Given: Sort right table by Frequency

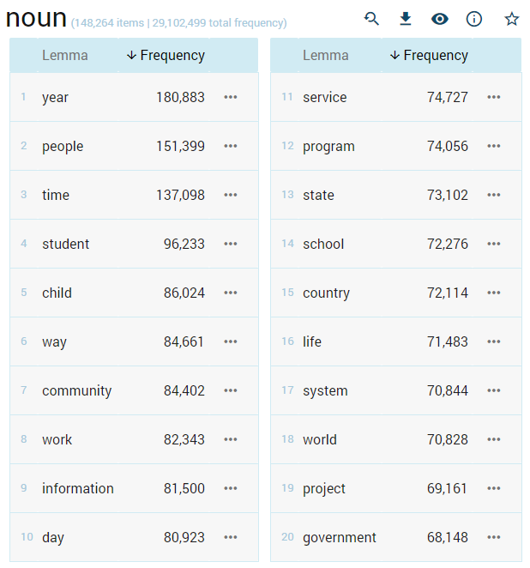Looking at the screenshot, I should click(x=429, y=56).
